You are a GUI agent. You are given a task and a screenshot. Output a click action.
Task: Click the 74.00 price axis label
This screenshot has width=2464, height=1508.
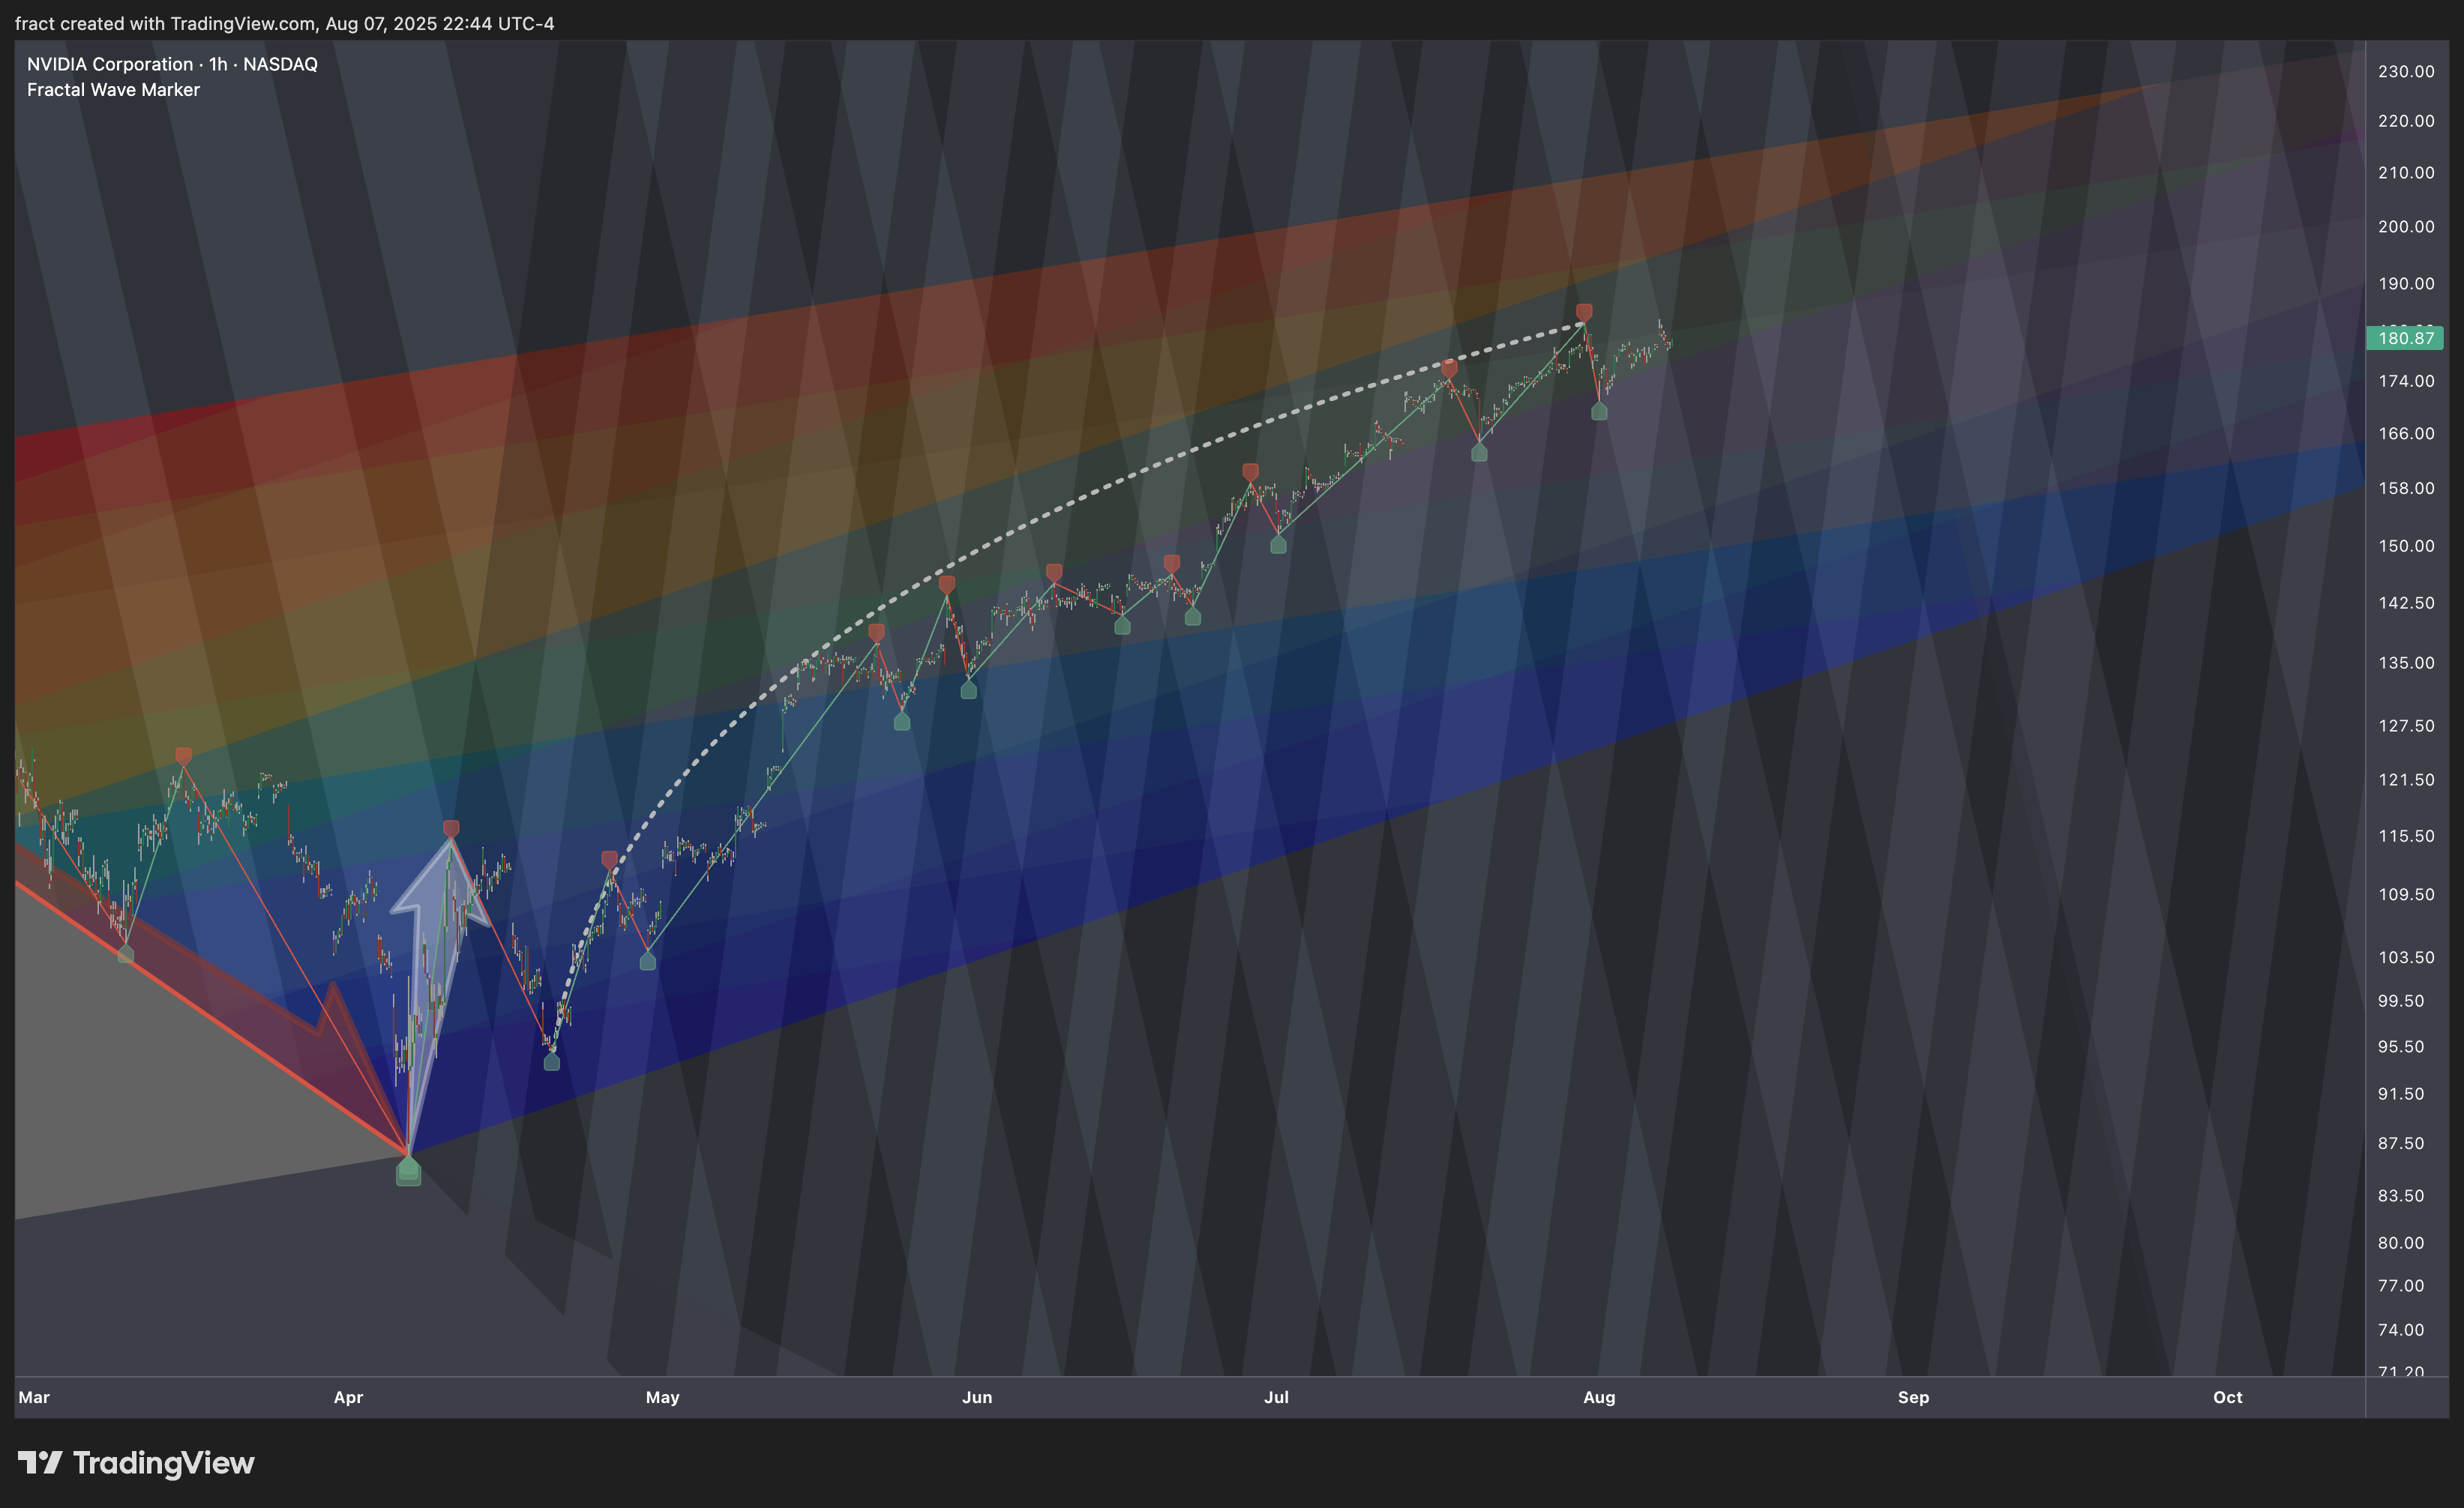[2401, 1330]
